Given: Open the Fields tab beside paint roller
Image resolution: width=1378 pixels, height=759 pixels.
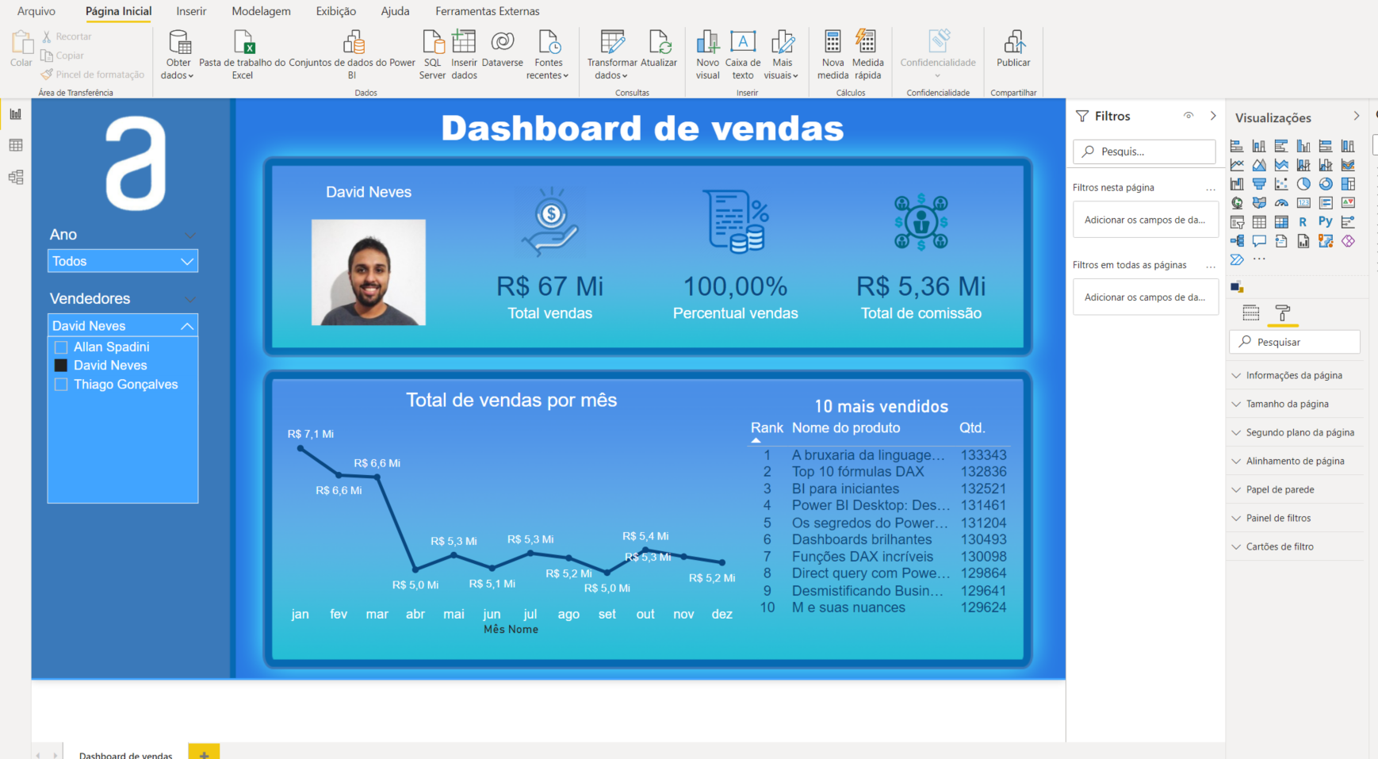Looking at the screenshot, I should click(x=1251, y=313).
